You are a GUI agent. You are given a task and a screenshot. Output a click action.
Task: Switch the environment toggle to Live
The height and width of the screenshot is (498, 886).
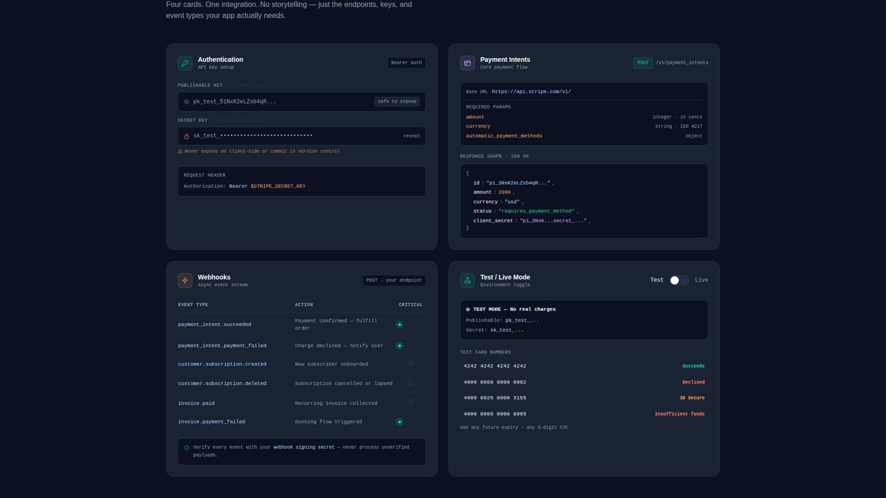tap(678, 280)
